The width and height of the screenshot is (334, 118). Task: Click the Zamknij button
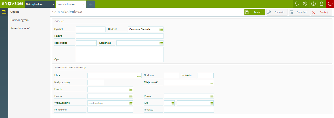[321, 12]
